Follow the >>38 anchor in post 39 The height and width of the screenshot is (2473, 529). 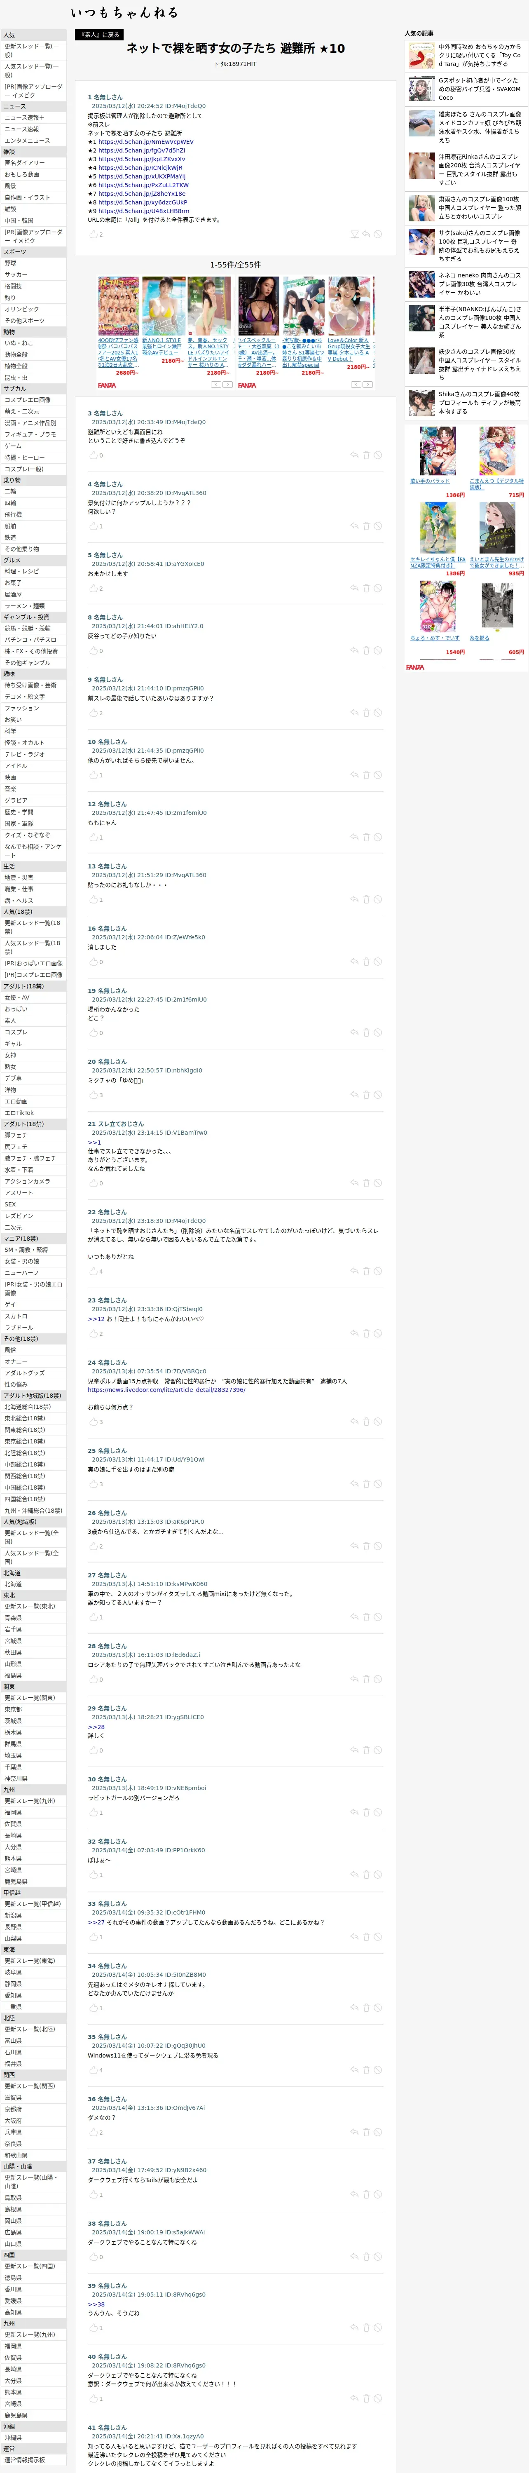96,2304
